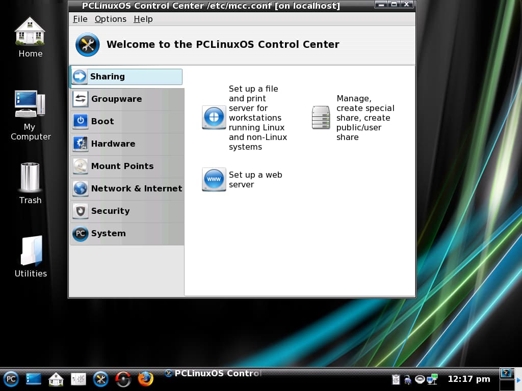This screenshot has width=522, height=391.
Task: Click the Groupware arrows icon
Action: tap(80, 99)
